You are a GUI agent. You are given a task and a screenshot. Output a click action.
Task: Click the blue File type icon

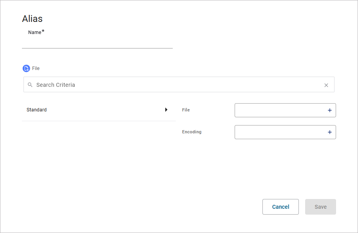26,68
